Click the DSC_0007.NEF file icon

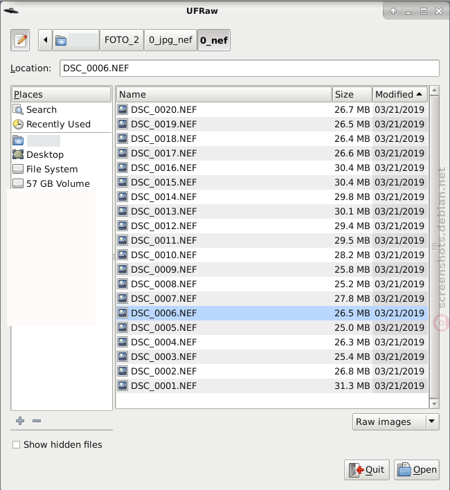click(123, 298)
